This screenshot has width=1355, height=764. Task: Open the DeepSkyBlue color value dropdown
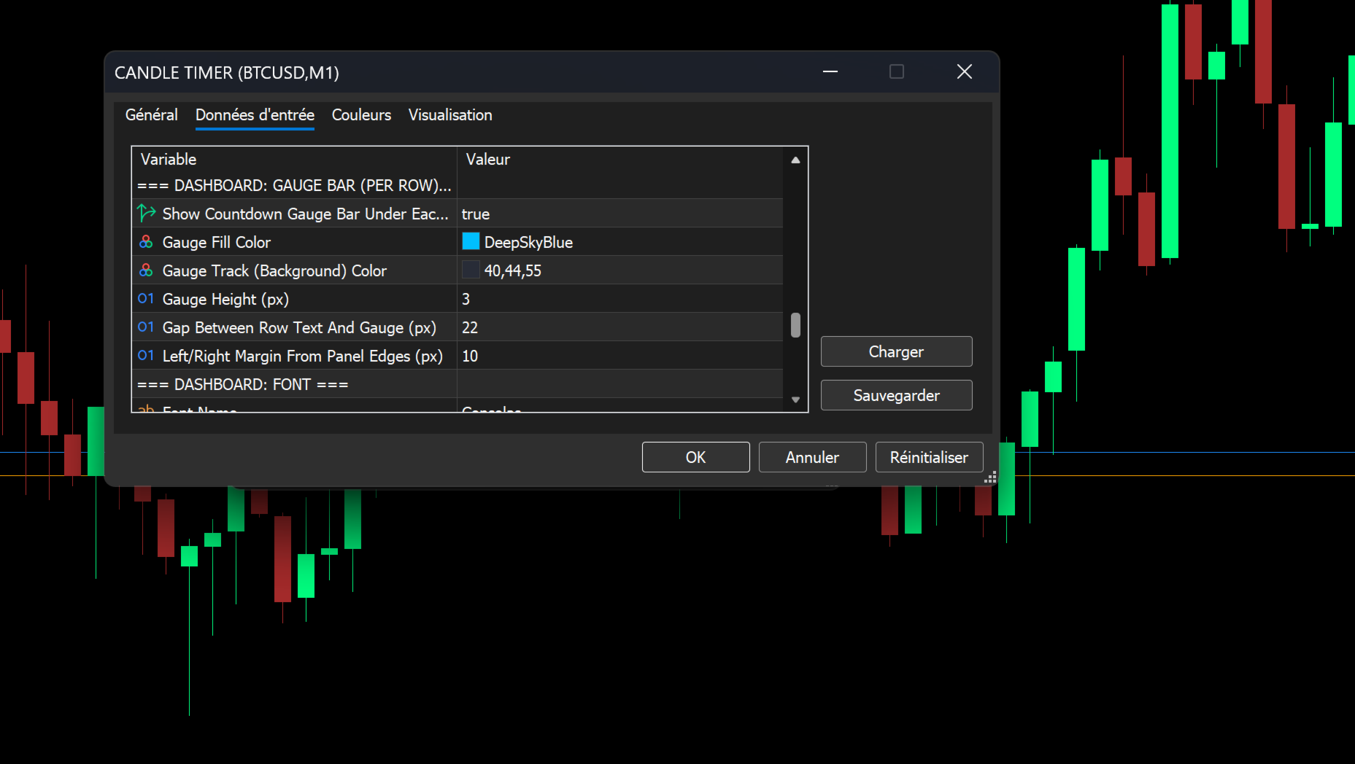(x=619, y=242)
